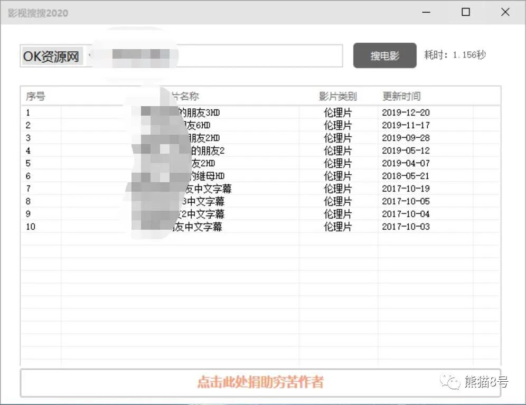Click the 影视搜搜2020 title bar text
The height and width of the screenshot is (405, 526).
click(37, 12)
